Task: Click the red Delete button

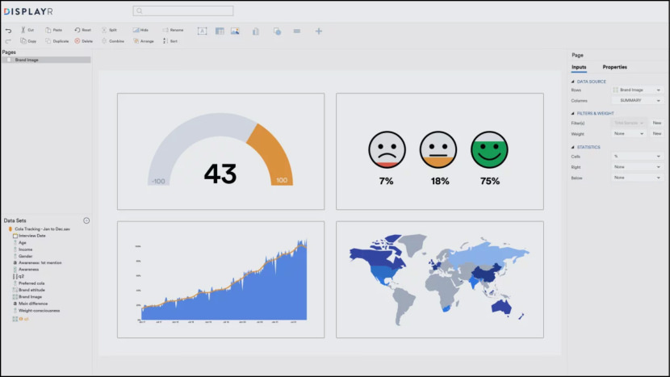Action: 84,41
